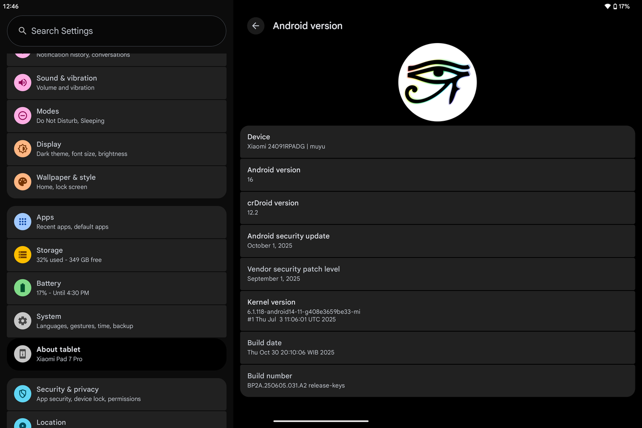The height and width of the screenshot is (428, 642).
Task: Select the Kernel version row
Action: pyautogui.click(x=437, y=310)
